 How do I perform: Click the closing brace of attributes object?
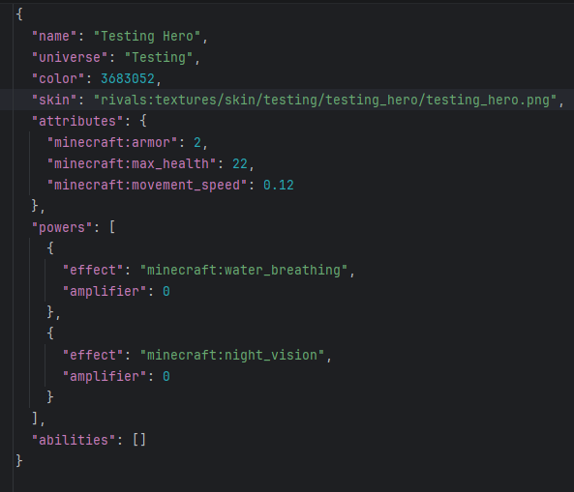pyautogui.click(x=35, y=206)
